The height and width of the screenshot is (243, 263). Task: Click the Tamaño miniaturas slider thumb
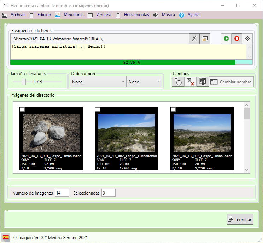point(24,82)
